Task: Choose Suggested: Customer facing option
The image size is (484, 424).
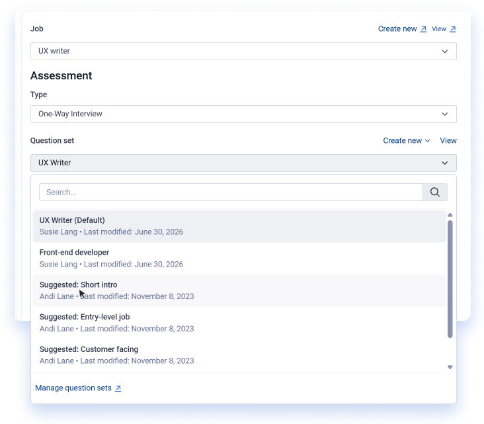Action: [x=239, y=355]
